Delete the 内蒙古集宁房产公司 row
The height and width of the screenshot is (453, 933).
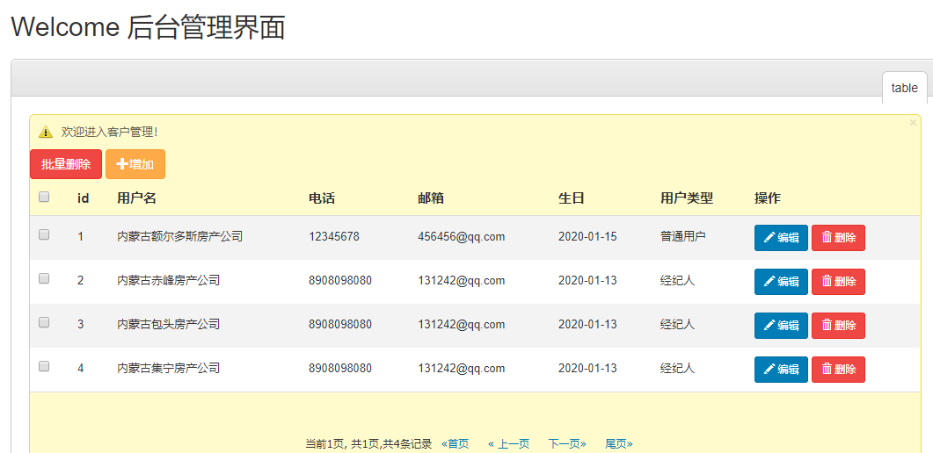pos(838,370)
